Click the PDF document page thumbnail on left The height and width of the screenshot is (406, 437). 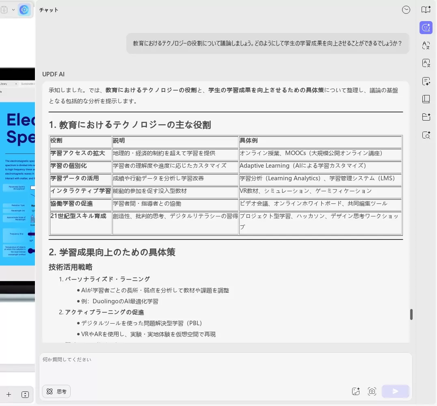pyautogui.click(x=17, y=184)
